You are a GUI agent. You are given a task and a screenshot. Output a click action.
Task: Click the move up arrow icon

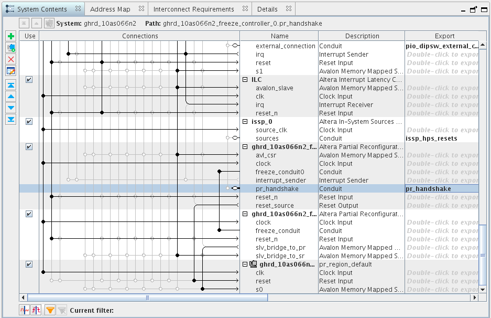[11, 97]
